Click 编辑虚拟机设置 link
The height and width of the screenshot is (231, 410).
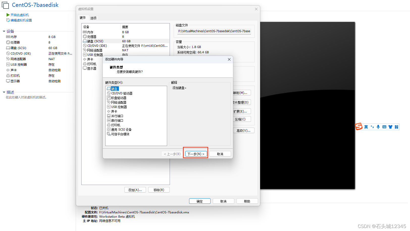tap(21, 20)
